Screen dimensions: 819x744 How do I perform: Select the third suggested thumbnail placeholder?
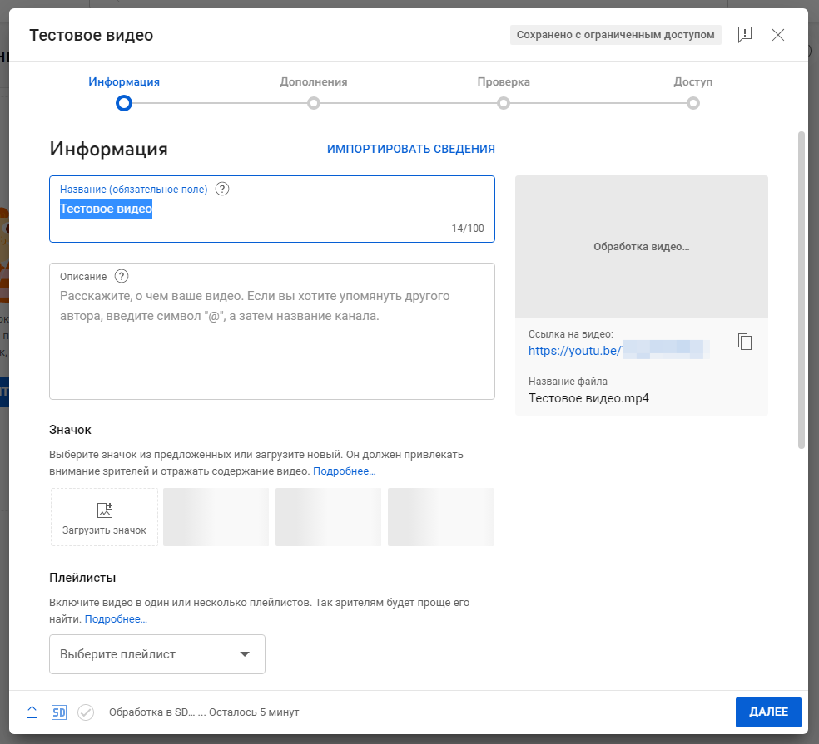[x=440, y=517]
